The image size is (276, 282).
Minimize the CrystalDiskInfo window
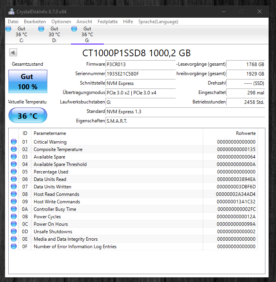[x=224, y=11]
